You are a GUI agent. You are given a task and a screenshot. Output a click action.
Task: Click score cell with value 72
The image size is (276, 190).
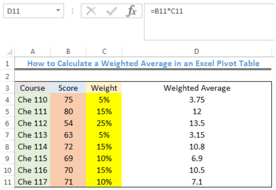(x=68, y=147)
